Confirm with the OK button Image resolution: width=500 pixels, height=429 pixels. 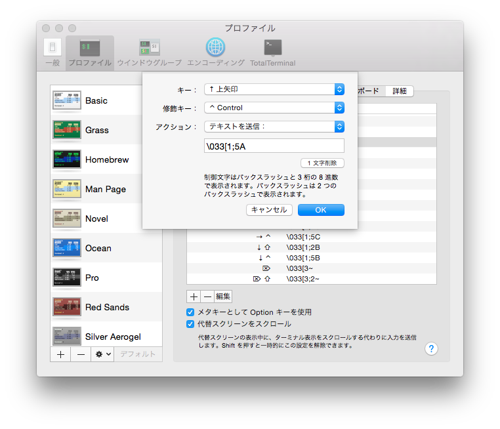321,210
